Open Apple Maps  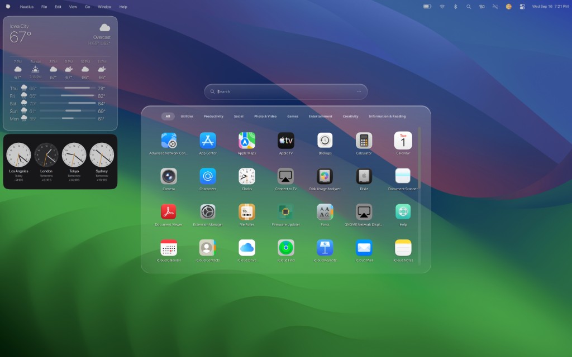coord(246,141)
